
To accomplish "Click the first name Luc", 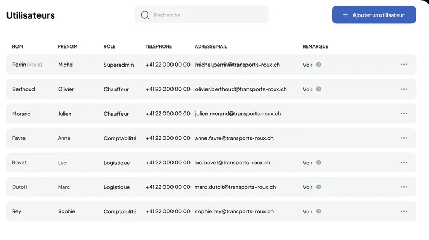I will pos(62,163).
